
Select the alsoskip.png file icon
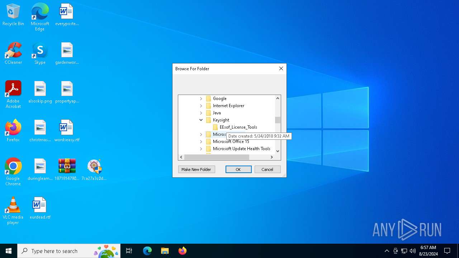tap(40, 92)
